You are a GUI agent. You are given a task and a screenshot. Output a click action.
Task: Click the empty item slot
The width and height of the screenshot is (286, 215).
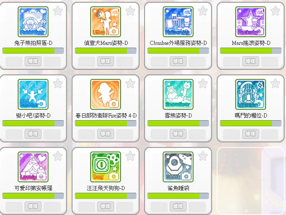coord(251,181)
